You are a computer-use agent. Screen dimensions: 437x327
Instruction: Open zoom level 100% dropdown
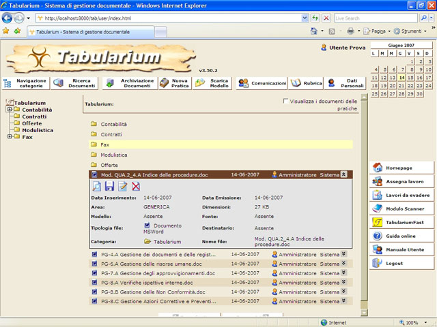coord(425,322)
